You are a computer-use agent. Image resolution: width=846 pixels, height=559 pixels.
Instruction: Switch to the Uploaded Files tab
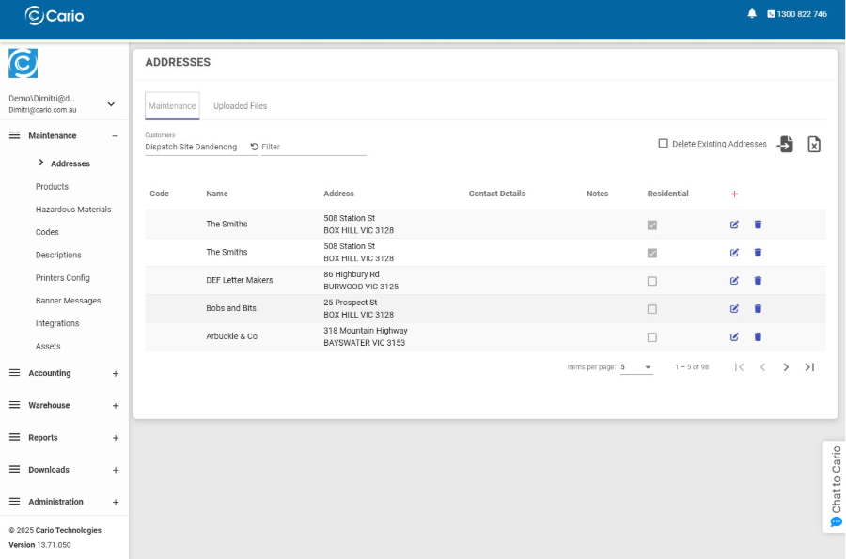[x=240, y=106]
